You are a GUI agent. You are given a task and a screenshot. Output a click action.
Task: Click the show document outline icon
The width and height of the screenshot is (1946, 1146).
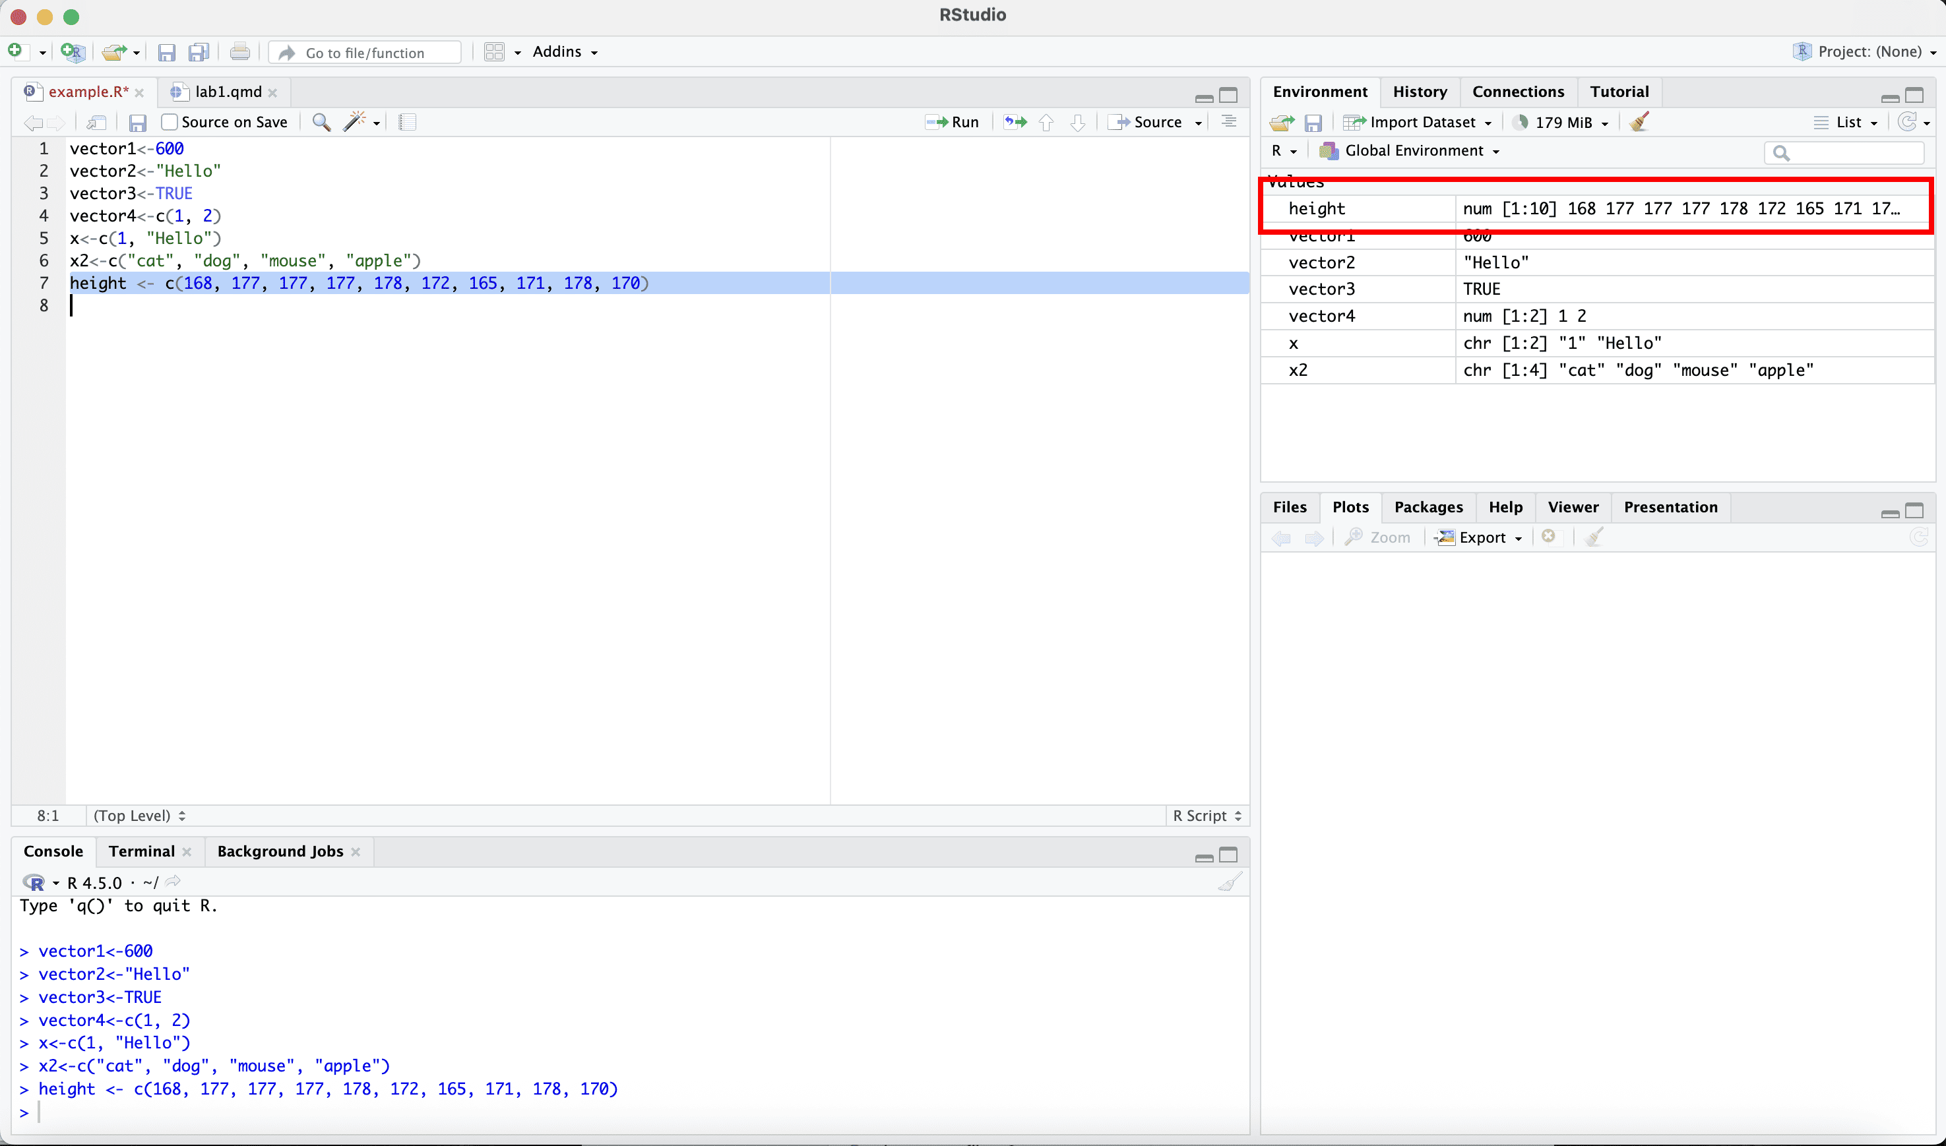[1228, 122]
